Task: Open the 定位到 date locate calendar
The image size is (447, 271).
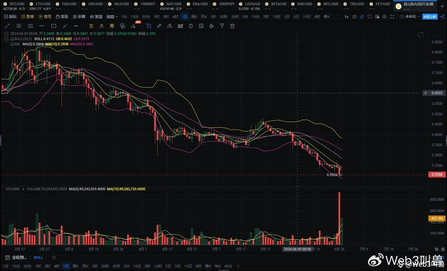Action: (17, 257)
